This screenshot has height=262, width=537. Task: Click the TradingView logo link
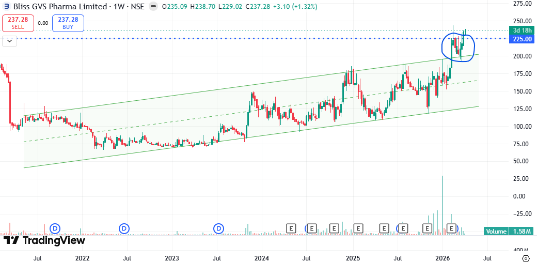44,240
